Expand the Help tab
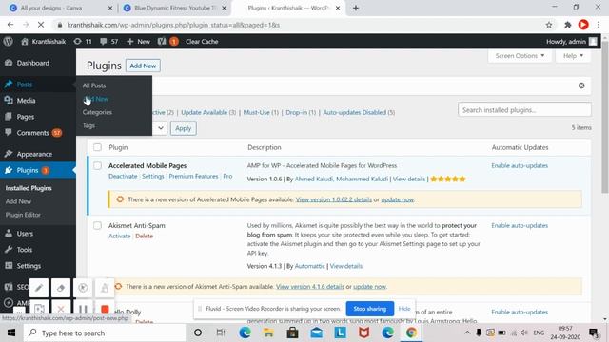The image size is (609, 342). click(x=573, y=56)
